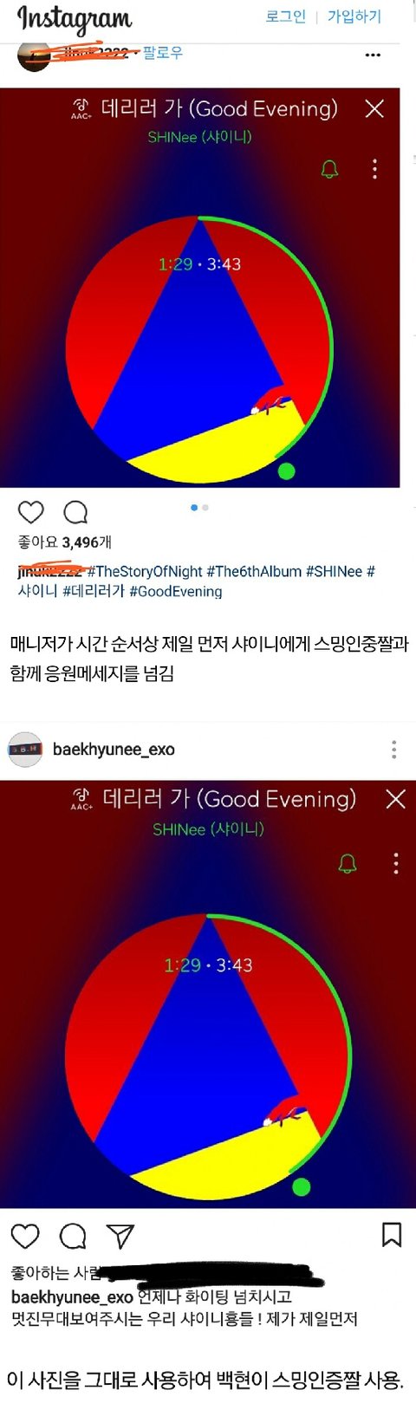Go to Instagram home via logo
This screenshot has height=1403, width=416.
(75, 18)
